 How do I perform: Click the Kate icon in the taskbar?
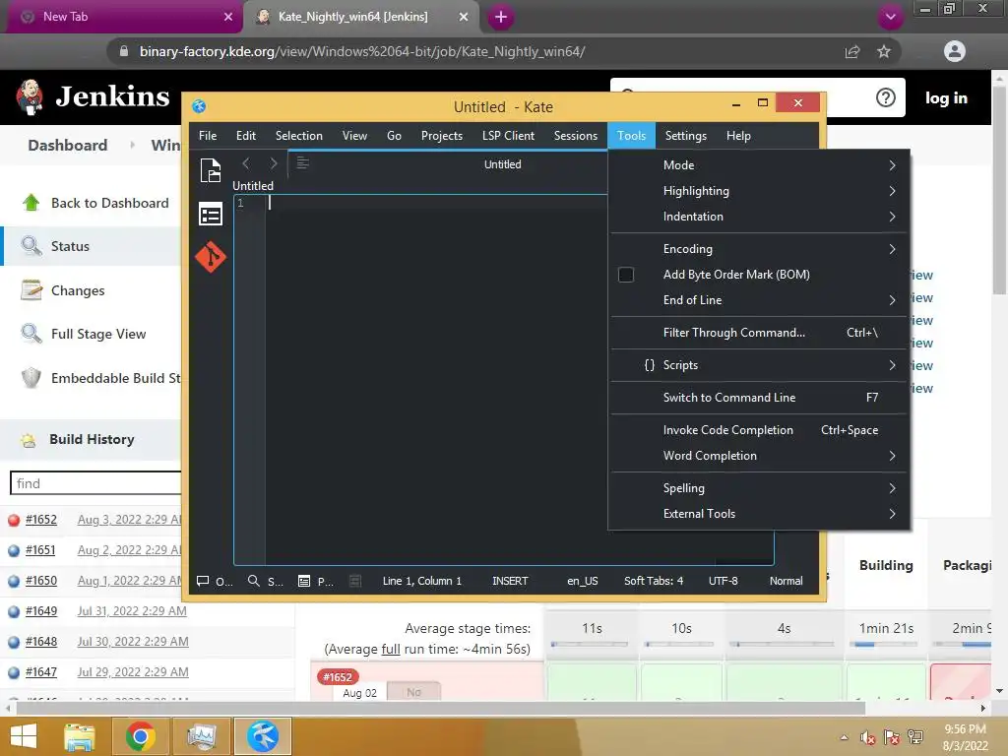coord(263,736)
